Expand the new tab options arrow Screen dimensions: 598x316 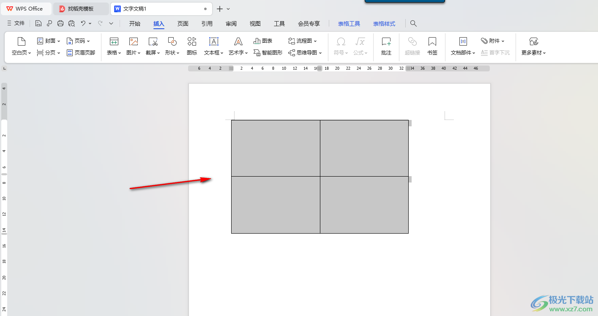(228, 9)
